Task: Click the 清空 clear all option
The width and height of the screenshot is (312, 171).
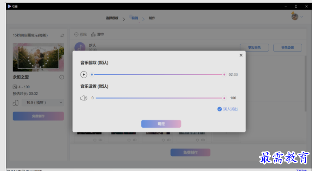Action: (97, 34)
